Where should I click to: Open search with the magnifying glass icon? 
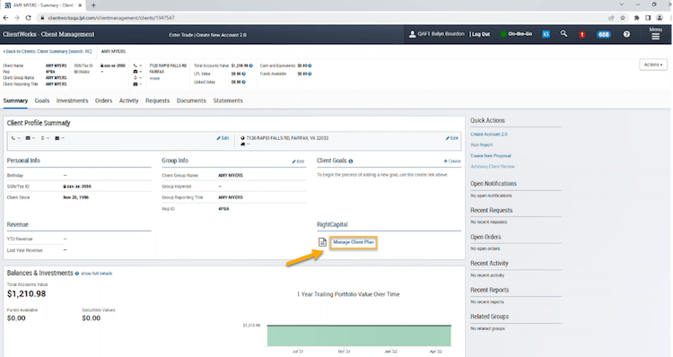(x=564, y=33)
